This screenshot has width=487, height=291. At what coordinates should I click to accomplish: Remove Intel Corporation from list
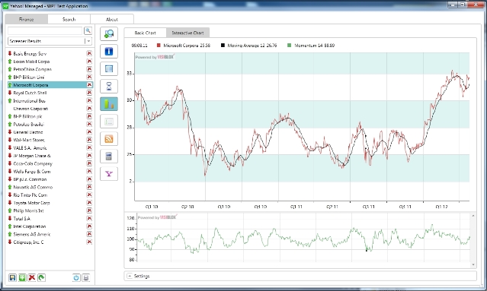point(89,226)
